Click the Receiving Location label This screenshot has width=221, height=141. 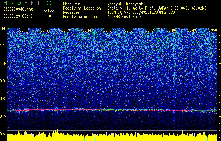pyautogui.click(x=82, y=8)
